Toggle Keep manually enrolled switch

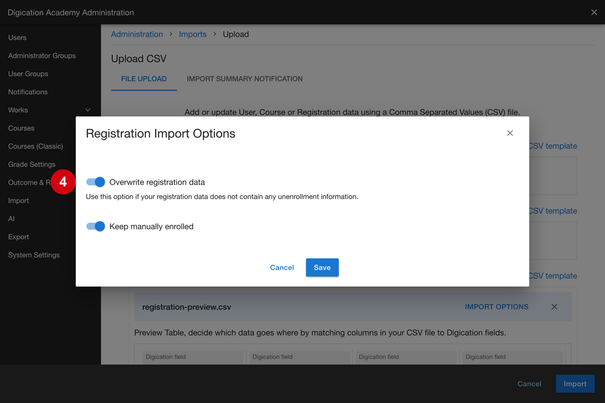pyautogui.click(x=95, y=226)
